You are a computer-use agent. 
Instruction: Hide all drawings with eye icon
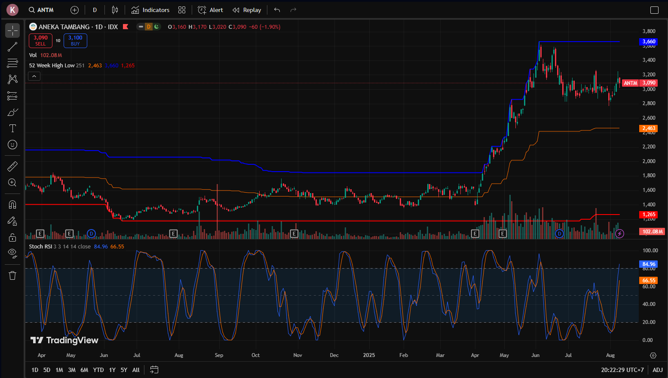[12, 253]
